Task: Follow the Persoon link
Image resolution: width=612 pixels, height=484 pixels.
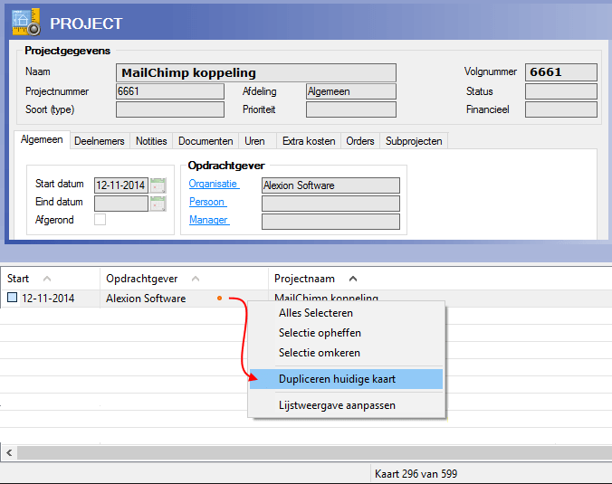Action: point(207,202)
